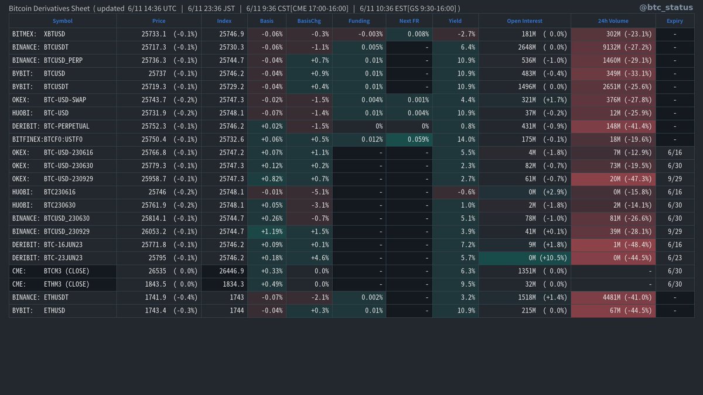703x395 pixels.
Task: Click the 2648M open interest value
Action: [x=527, y=47]
